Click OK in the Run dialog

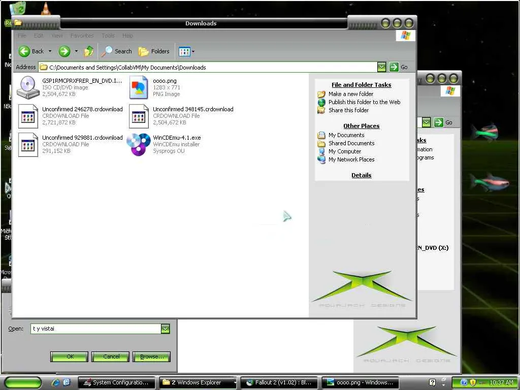click(69, 356)
